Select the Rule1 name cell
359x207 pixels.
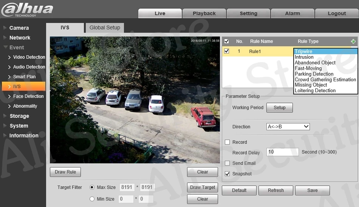pyautogui.click(x=255, y=51)
